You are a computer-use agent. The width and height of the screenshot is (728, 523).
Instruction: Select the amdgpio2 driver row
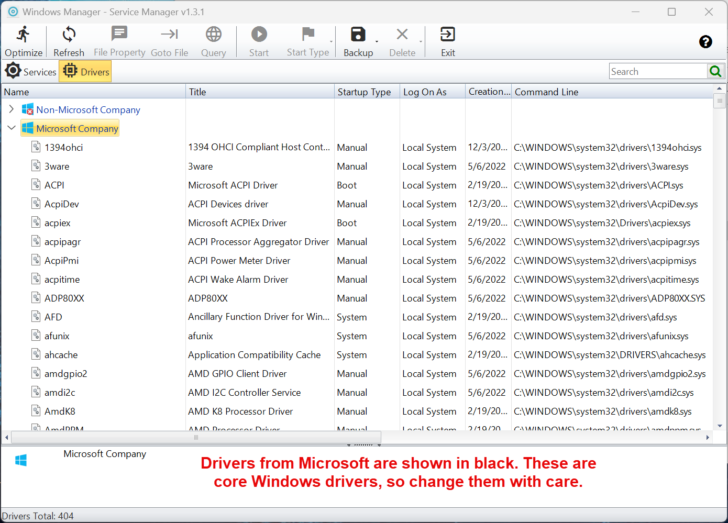pos(356,373)
